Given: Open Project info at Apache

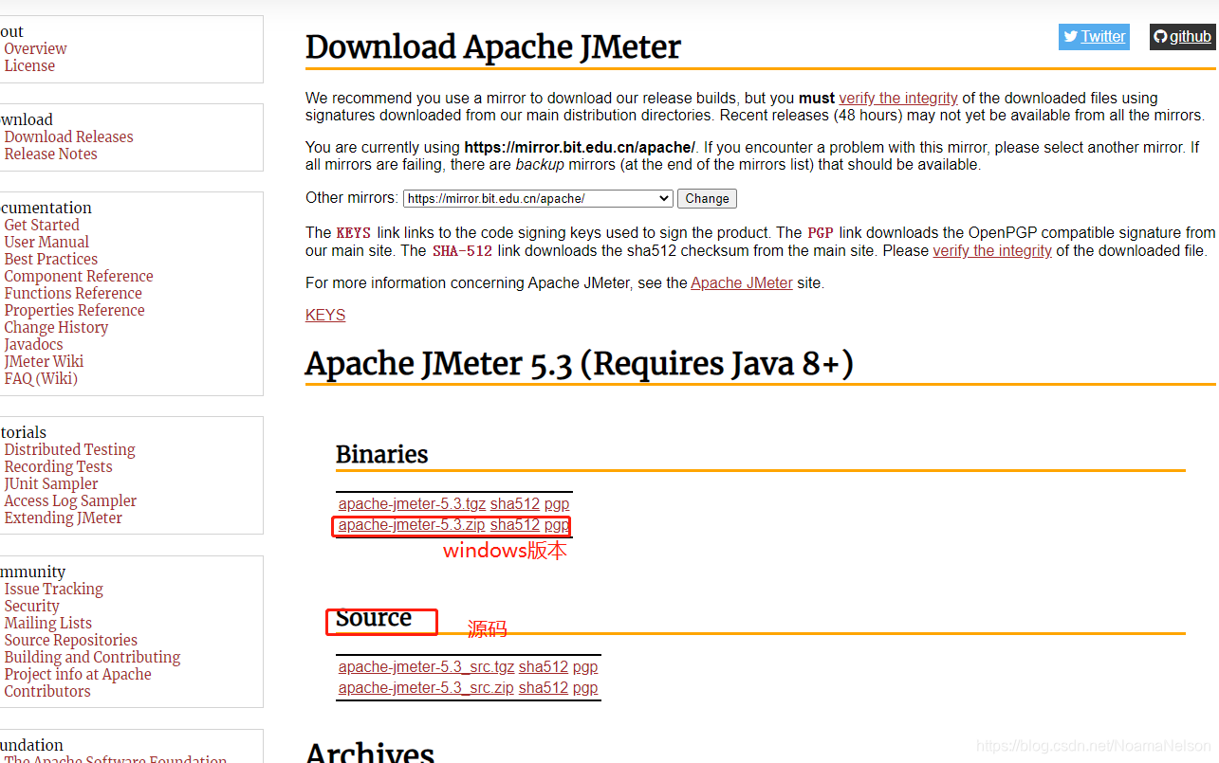Looking at the screenshot, I should [x=78, y=674].
